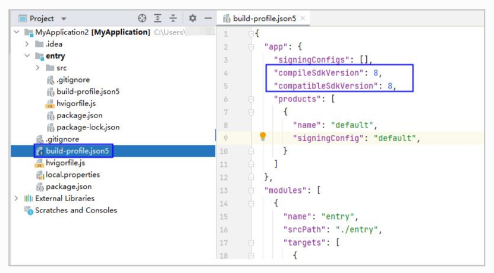Click the JS icon of the root hvigorfile.js
The image size is (494, 273).
coord(39,163)
